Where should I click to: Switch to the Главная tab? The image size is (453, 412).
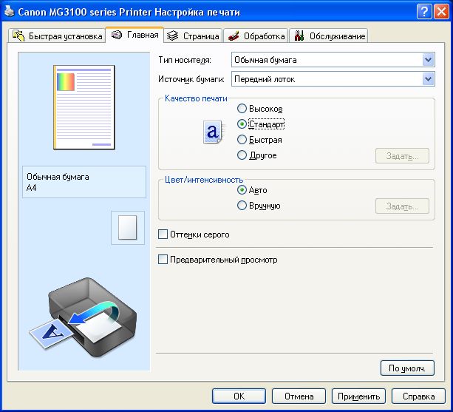point(134,35)
